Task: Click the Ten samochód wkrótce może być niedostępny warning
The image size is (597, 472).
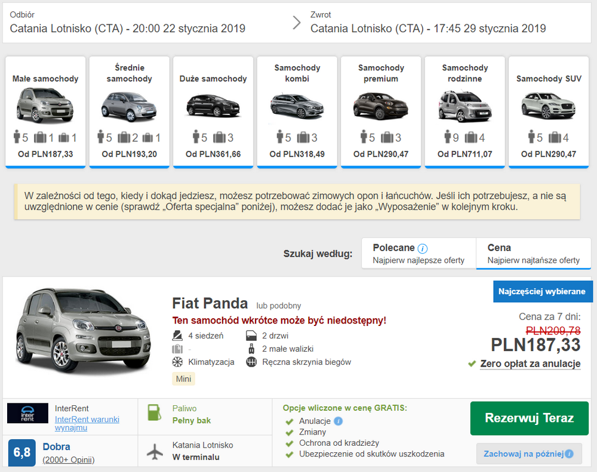Action: coord(279,321)
